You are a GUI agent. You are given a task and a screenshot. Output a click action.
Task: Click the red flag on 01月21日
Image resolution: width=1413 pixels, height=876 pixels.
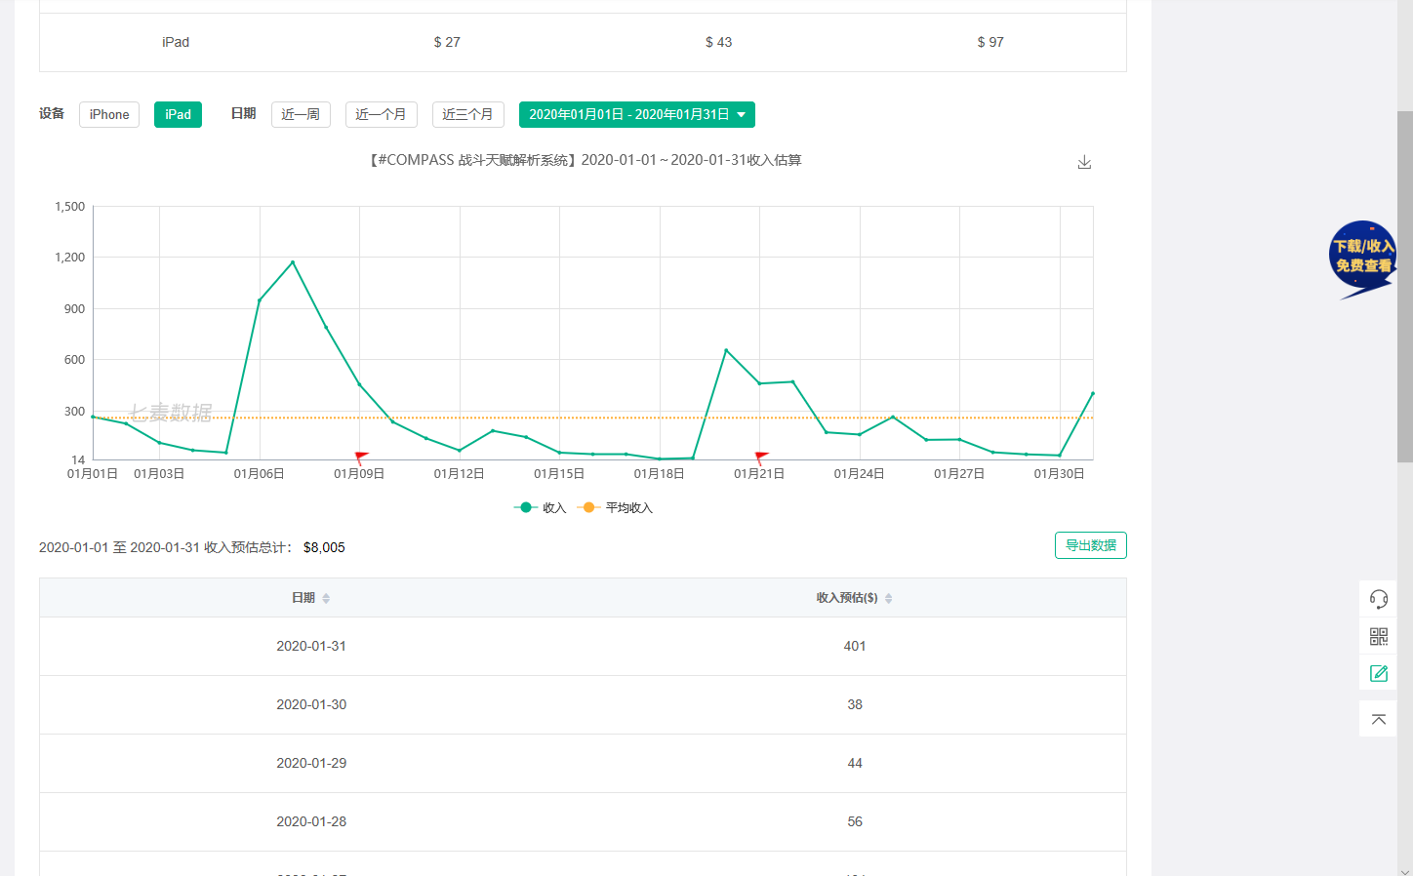pos(761,457)
